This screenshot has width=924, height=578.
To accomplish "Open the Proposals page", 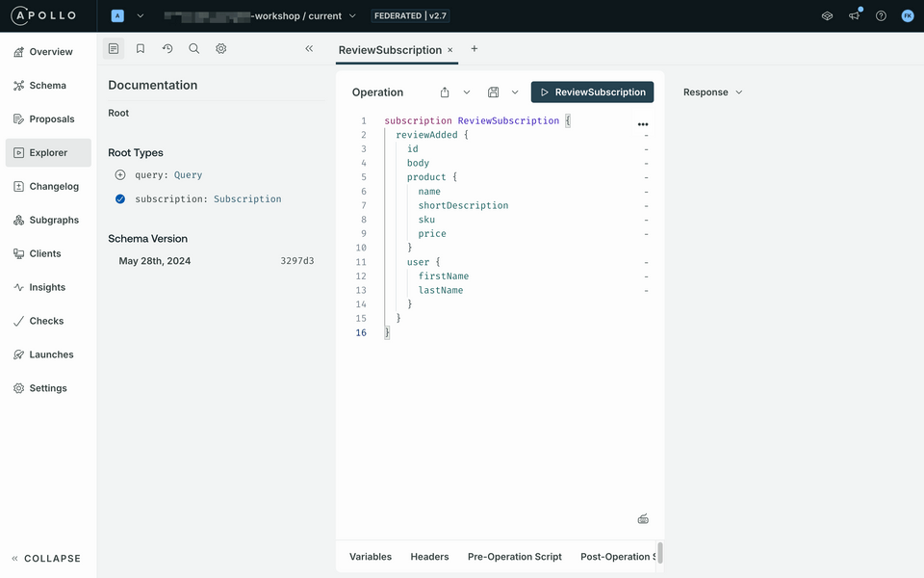I will [x=48, y=118].
